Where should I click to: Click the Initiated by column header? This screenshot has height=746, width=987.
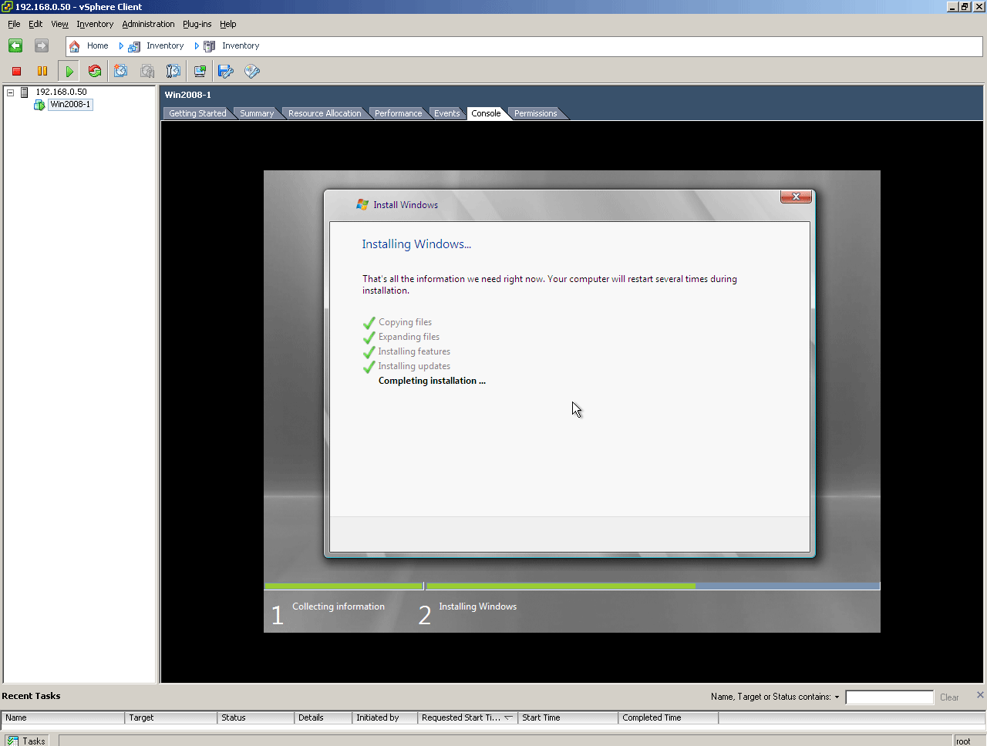click(385, 718)
